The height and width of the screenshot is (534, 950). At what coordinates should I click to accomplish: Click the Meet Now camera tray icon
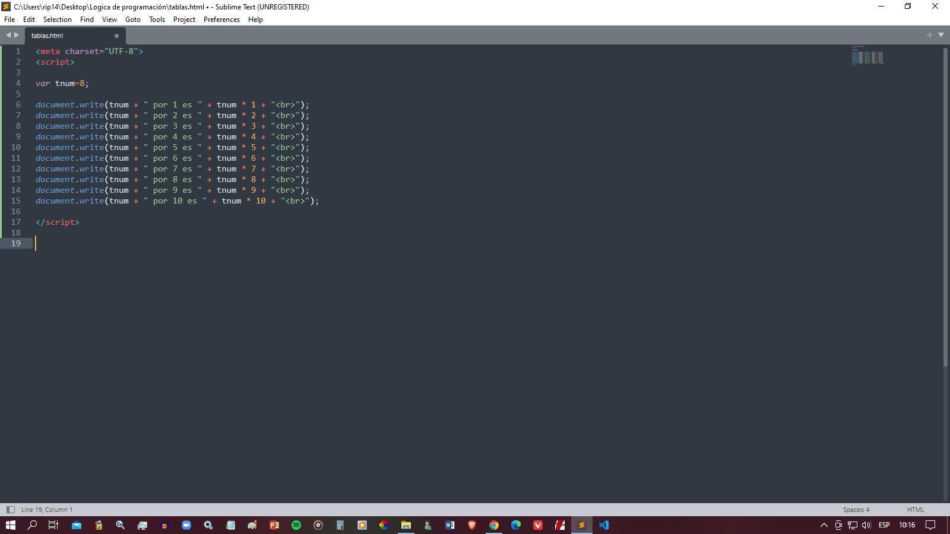(838, 525)
